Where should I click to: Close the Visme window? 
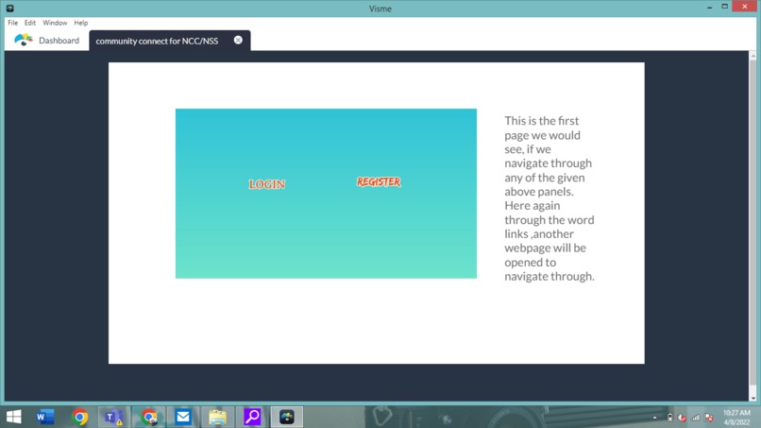745,7
